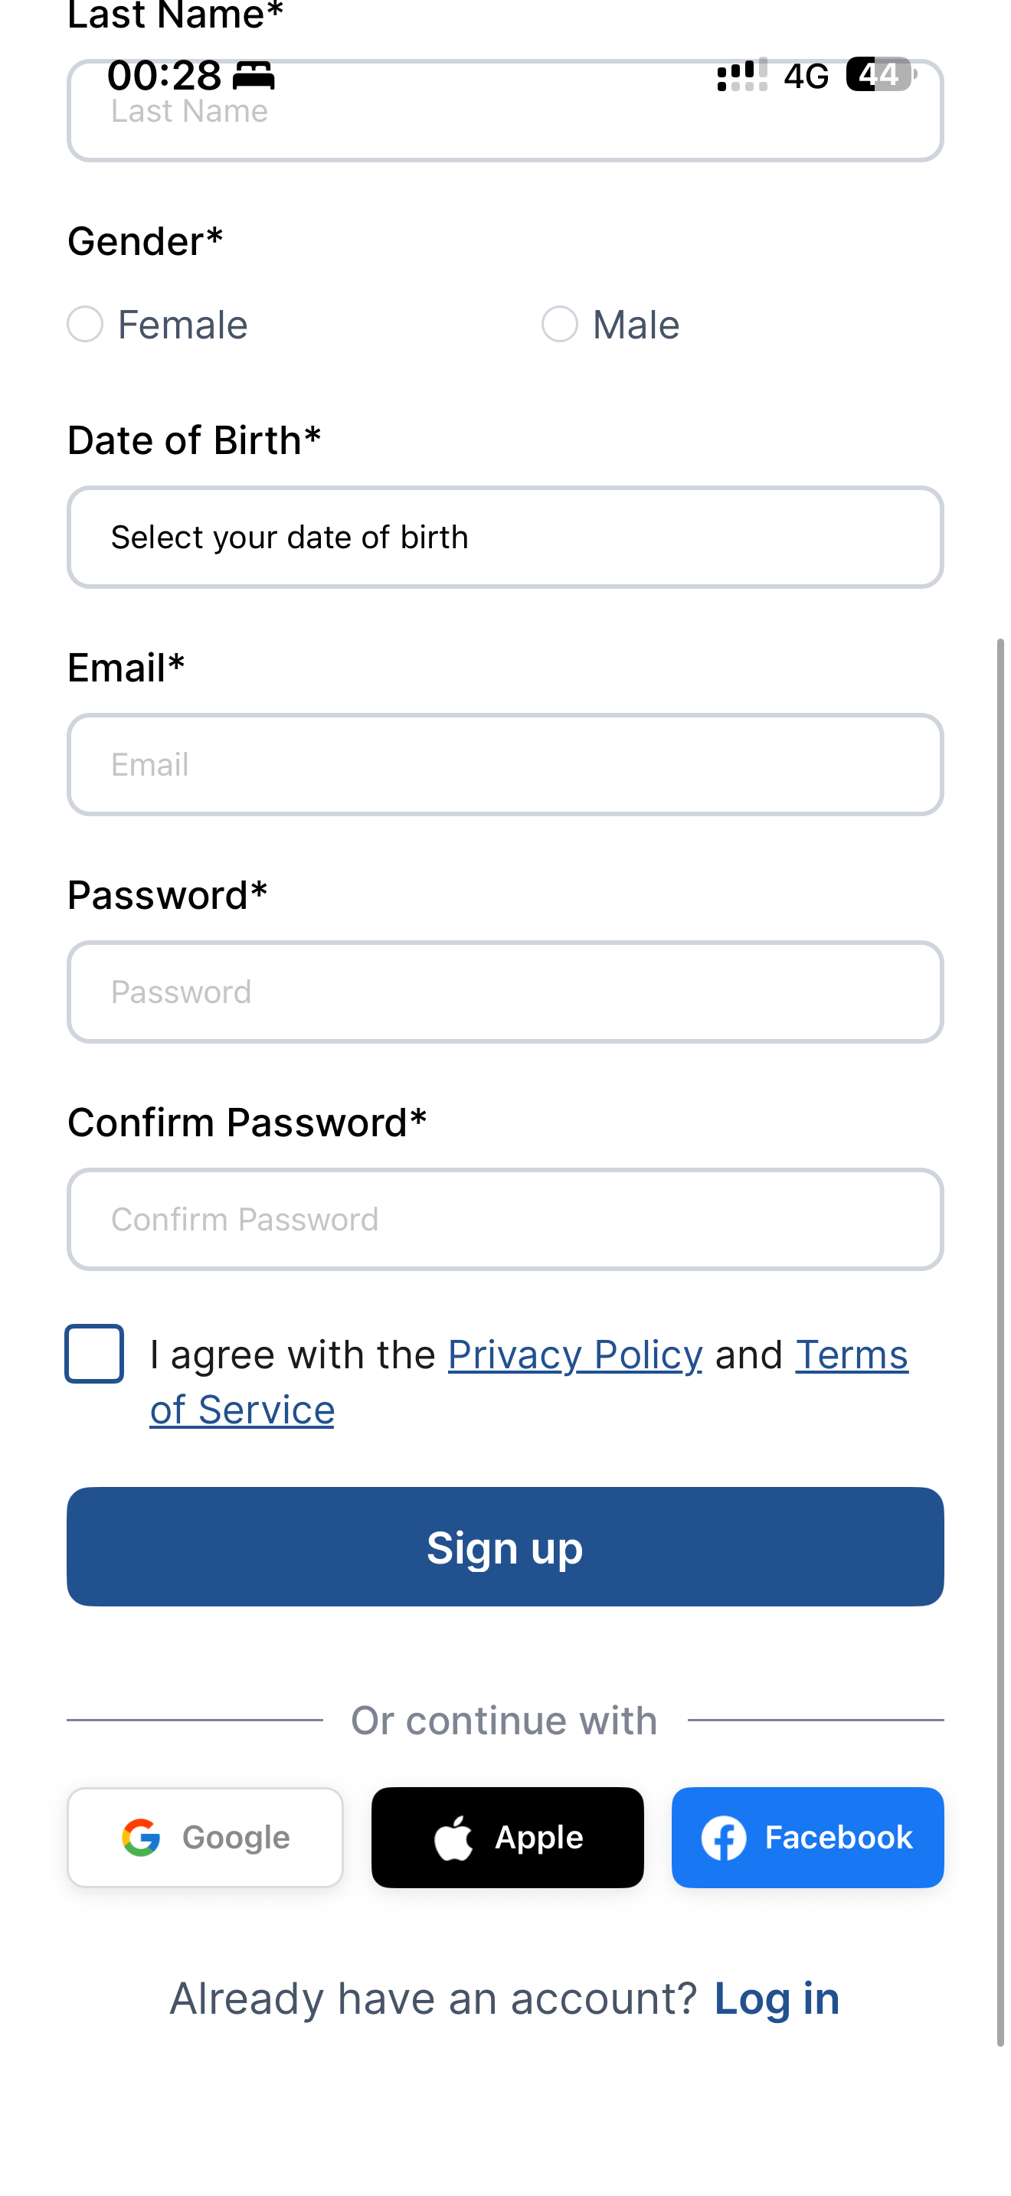The image size is (1011, 2196).
Task: Tap the cellular signal bars icon
Action: coord(741,75)
